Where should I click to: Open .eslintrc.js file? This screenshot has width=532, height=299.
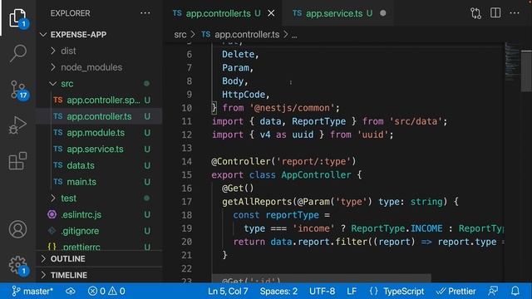(x=99, y=214)
